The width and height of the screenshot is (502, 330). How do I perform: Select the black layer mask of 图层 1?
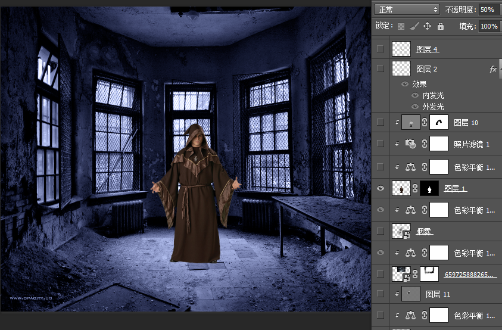point(429,189)
